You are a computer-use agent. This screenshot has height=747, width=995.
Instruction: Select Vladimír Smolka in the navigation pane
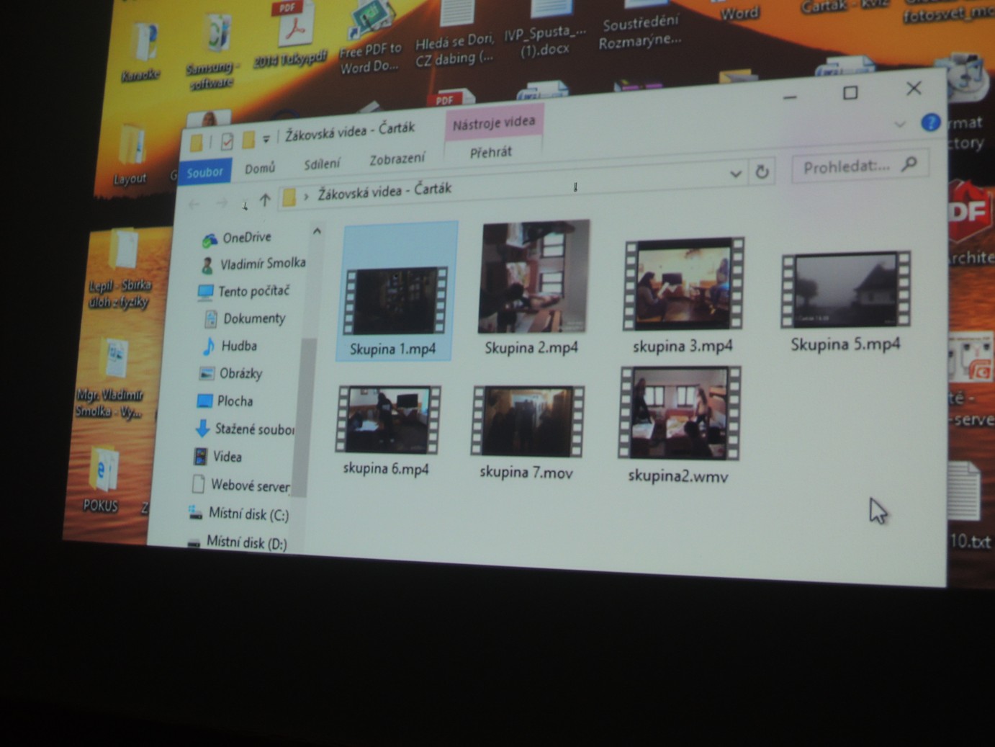[254, 264]
